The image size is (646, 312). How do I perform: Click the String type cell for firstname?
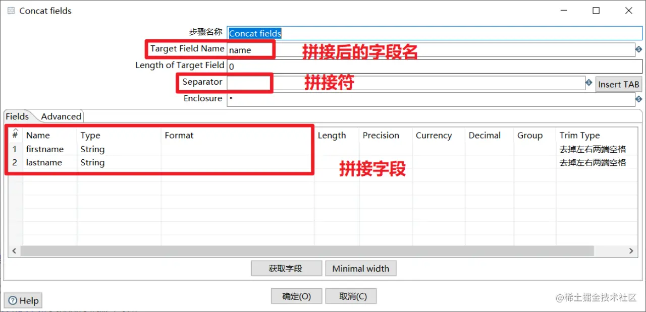[x=119, y=149]
